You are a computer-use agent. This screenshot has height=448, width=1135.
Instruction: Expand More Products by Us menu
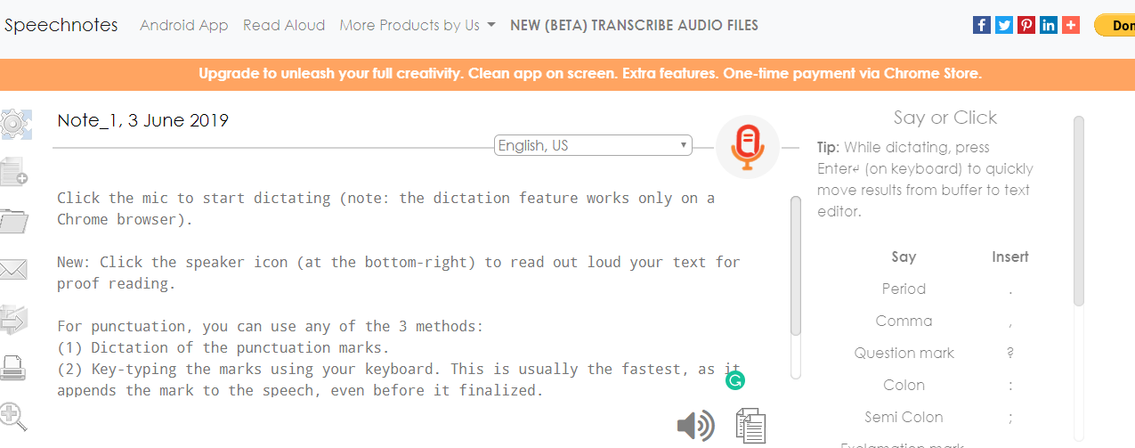pyautogui.click(x=418, y=25)
